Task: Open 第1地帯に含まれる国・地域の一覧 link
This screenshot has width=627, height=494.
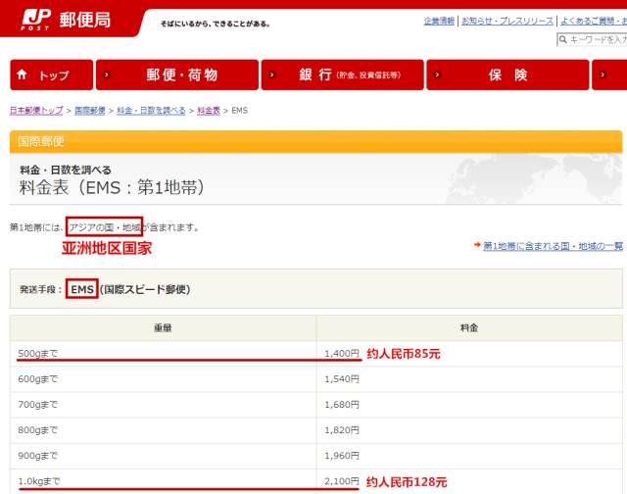Action: tap(553, 246)
